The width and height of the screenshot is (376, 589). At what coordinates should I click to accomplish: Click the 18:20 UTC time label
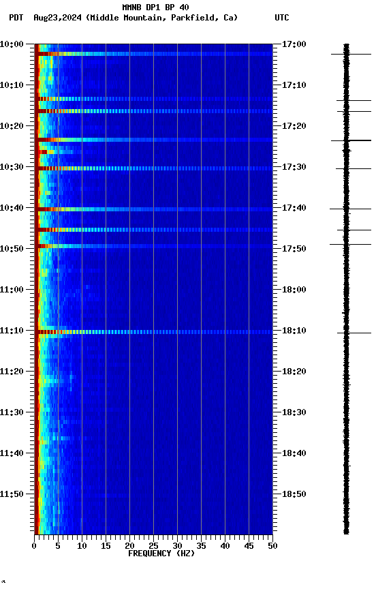[294, 372]
